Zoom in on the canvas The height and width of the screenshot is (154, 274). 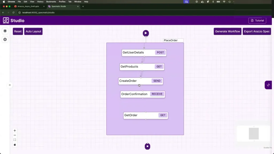click(15, 130)
